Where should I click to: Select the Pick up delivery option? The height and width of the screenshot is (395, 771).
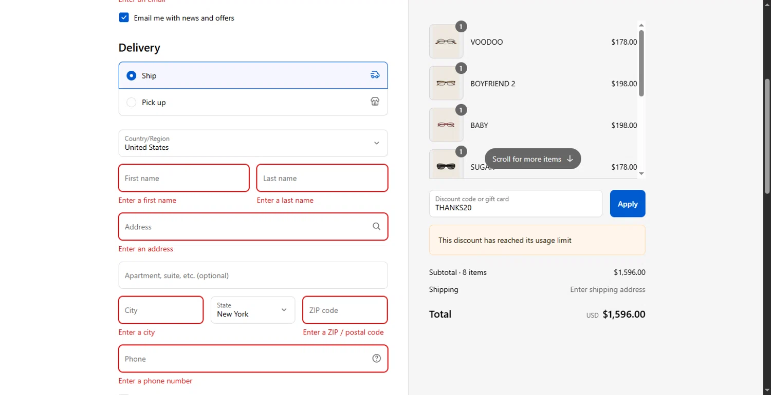(253, 102)
